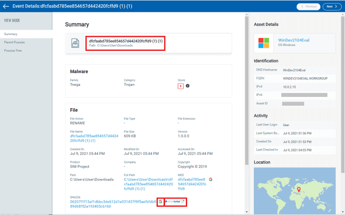Select the summary card file name text
Viewport: 345px width, 215px height.
pyautogui.click(x=126, y=41)
